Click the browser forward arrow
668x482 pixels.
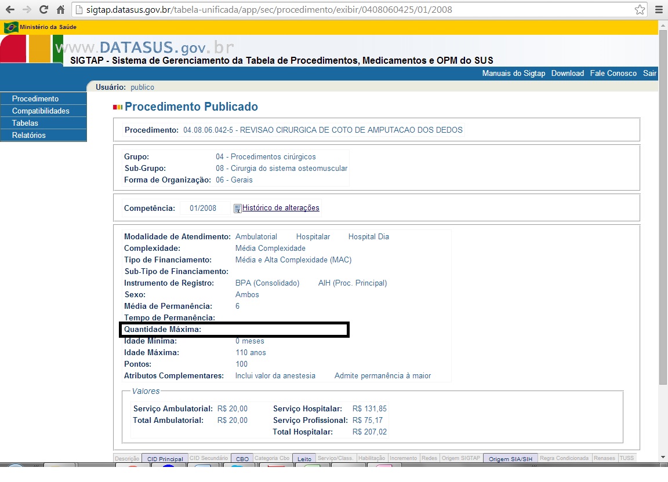click(27, 10)
